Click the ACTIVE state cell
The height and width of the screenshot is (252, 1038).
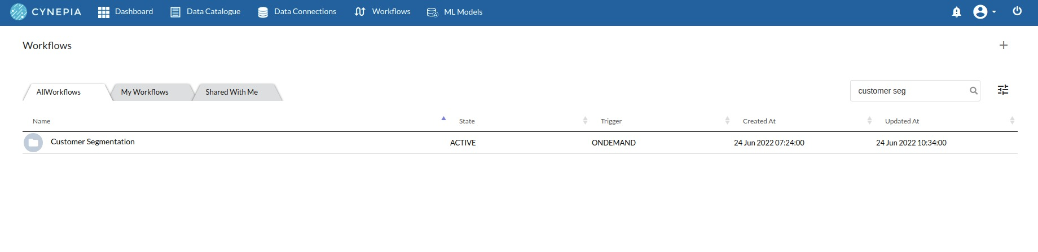(x=463, y=143)
